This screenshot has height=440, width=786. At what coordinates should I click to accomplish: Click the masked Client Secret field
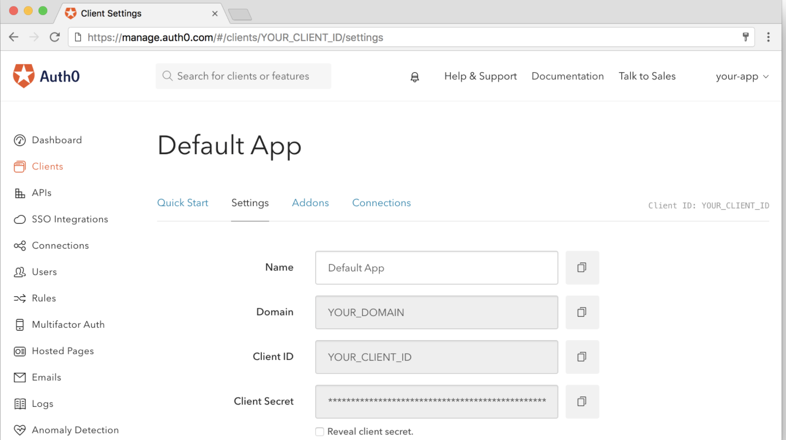(x=437, y=401)
